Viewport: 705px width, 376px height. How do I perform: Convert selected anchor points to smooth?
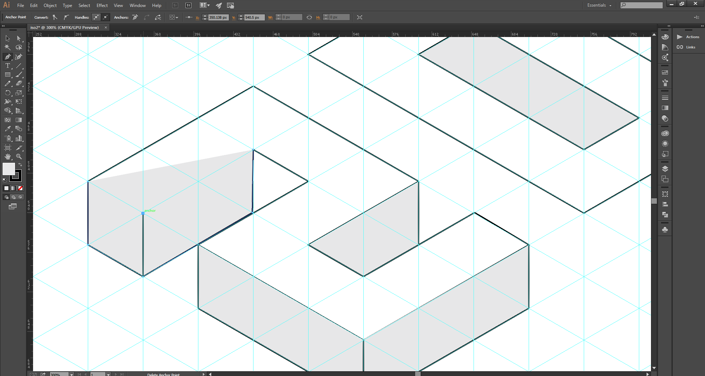point(66,17)
